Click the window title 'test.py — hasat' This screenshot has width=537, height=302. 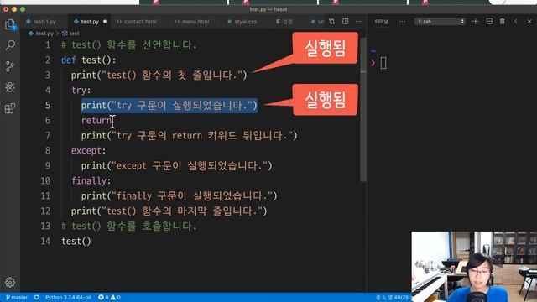[x=268, y=9]
